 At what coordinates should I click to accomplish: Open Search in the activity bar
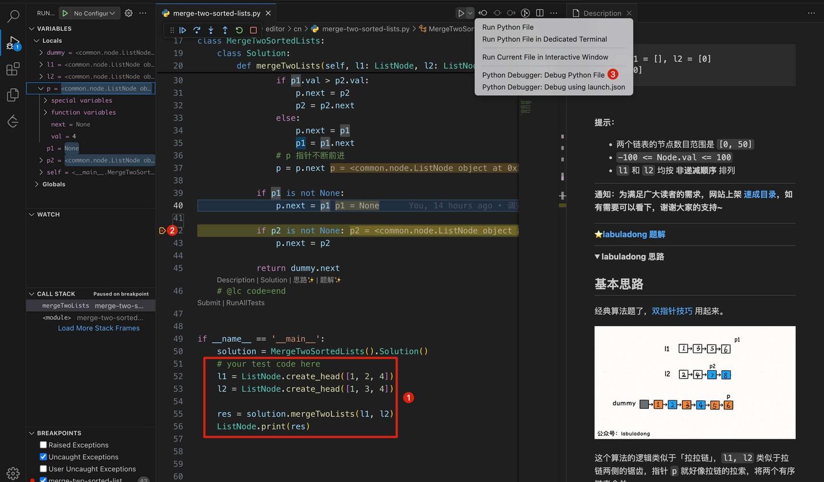tap(13, 15)
